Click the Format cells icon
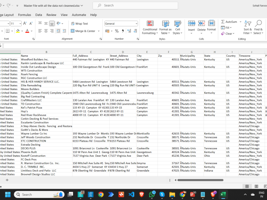Screen dimensions: 267x200 (211, 23)
